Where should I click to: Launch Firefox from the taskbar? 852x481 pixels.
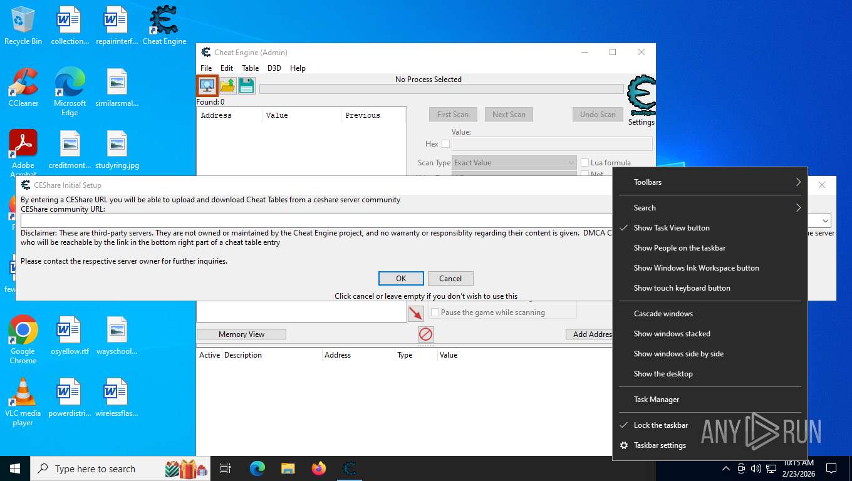tap(319, 468)
